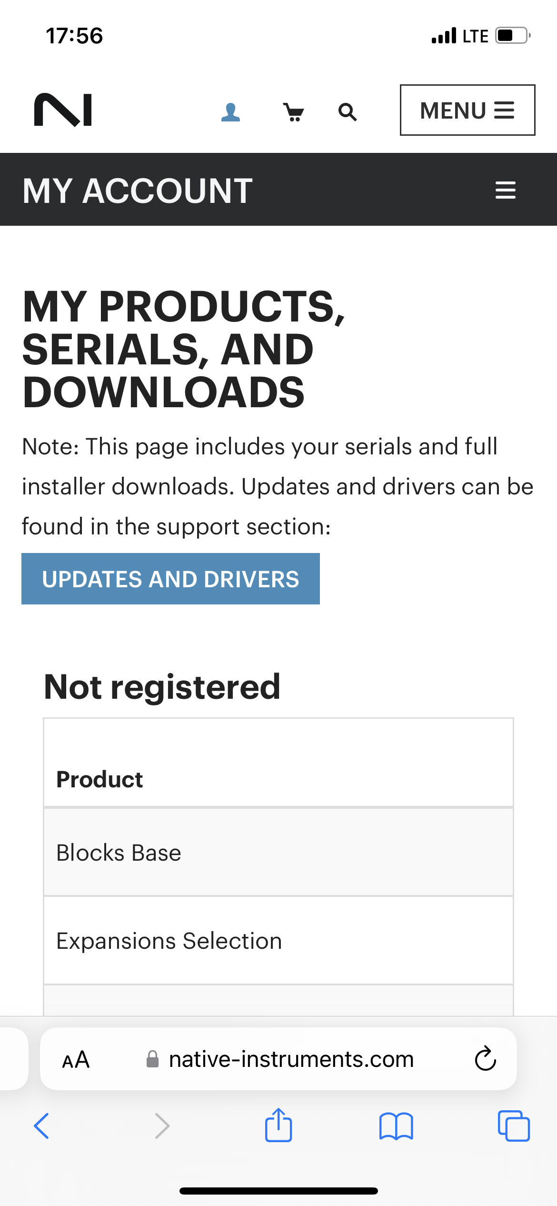Show open Safari tabs
This screenshot has width=557, height=1206.
pyautogui.click(x=513, y=1126)
